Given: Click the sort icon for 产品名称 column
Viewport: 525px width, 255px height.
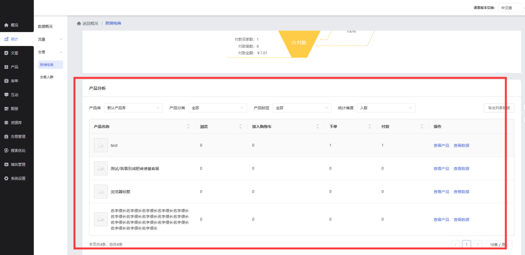Looking at the screenshot, I should (189, 127).
